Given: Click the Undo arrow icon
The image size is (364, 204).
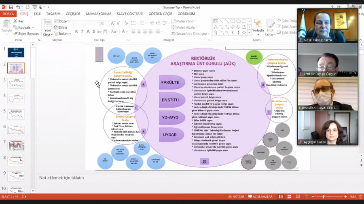Looking at the screenshot, I should pyautogui.click(x=18, y=7).
